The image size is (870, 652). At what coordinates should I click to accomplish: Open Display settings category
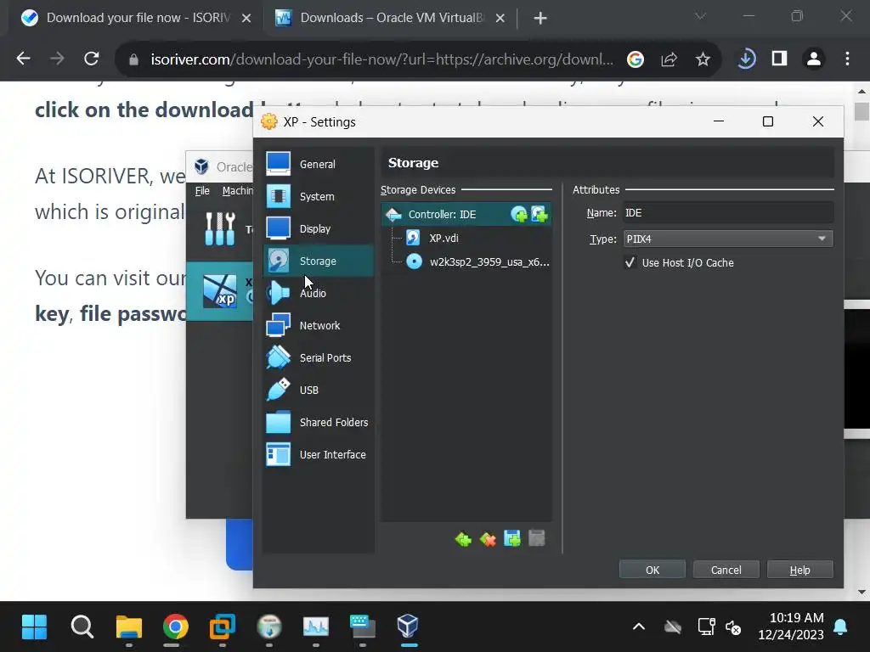318,228
